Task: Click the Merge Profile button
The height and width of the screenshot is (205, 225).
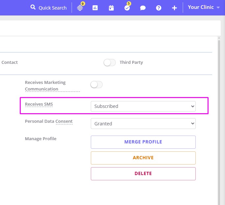Action: tap(143, 142)
